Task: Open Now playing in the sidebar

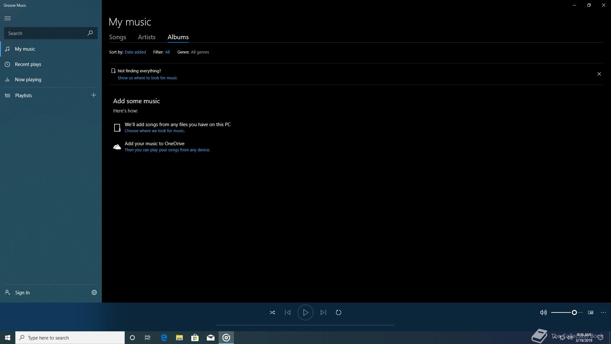Action: [51, 80]
